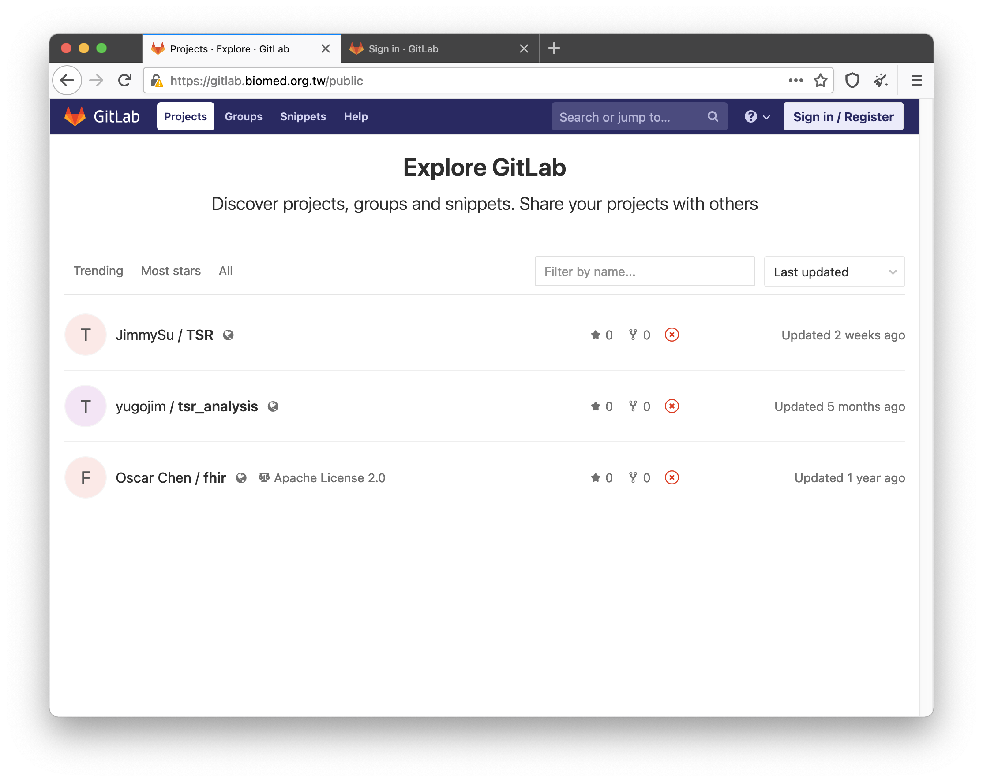Select the Projects · Explore · GitLab tab

pos(241,49)
